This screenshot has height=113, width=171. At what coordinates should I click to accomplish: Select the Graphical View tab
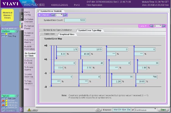click(67, 34)
